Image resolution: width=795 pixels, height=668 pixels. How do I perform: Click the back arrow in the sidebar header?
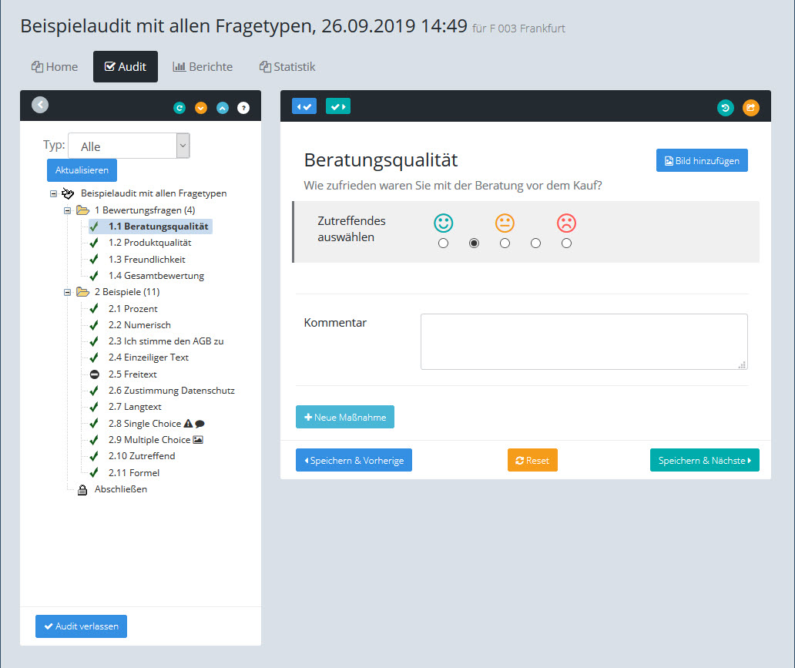[40, 106]
